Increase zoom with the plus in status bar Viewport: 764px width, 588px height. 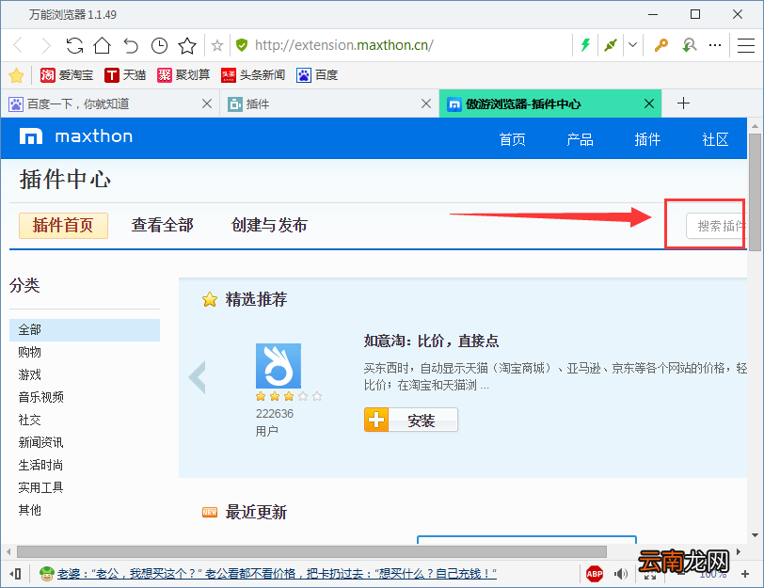745,574
